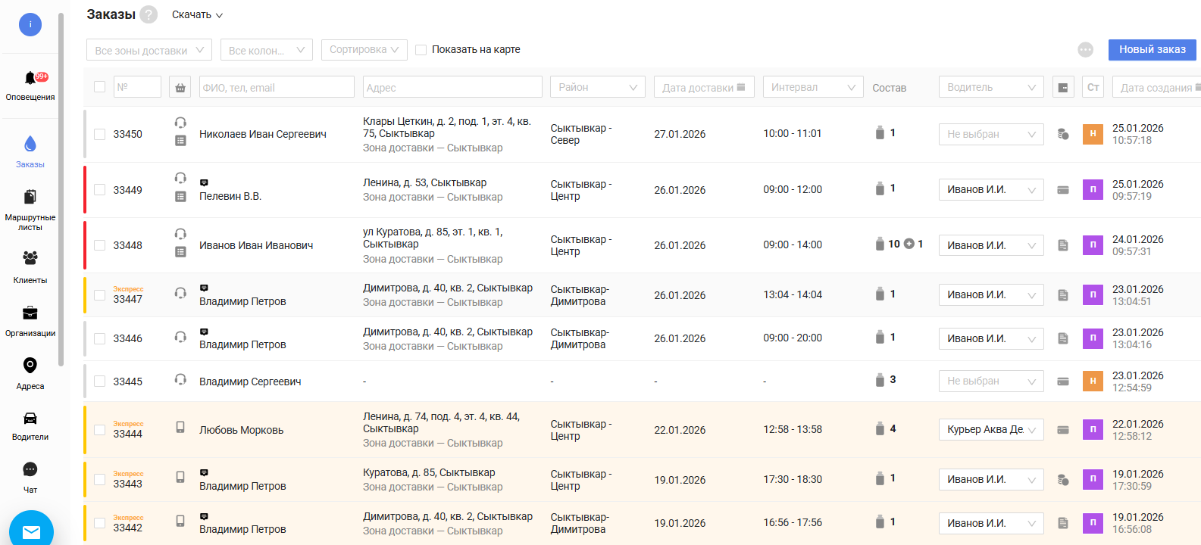Click document icon for order 33448
This screenshot has width=1201, height=545.
pyautogui.click(x=1063, y=245)
